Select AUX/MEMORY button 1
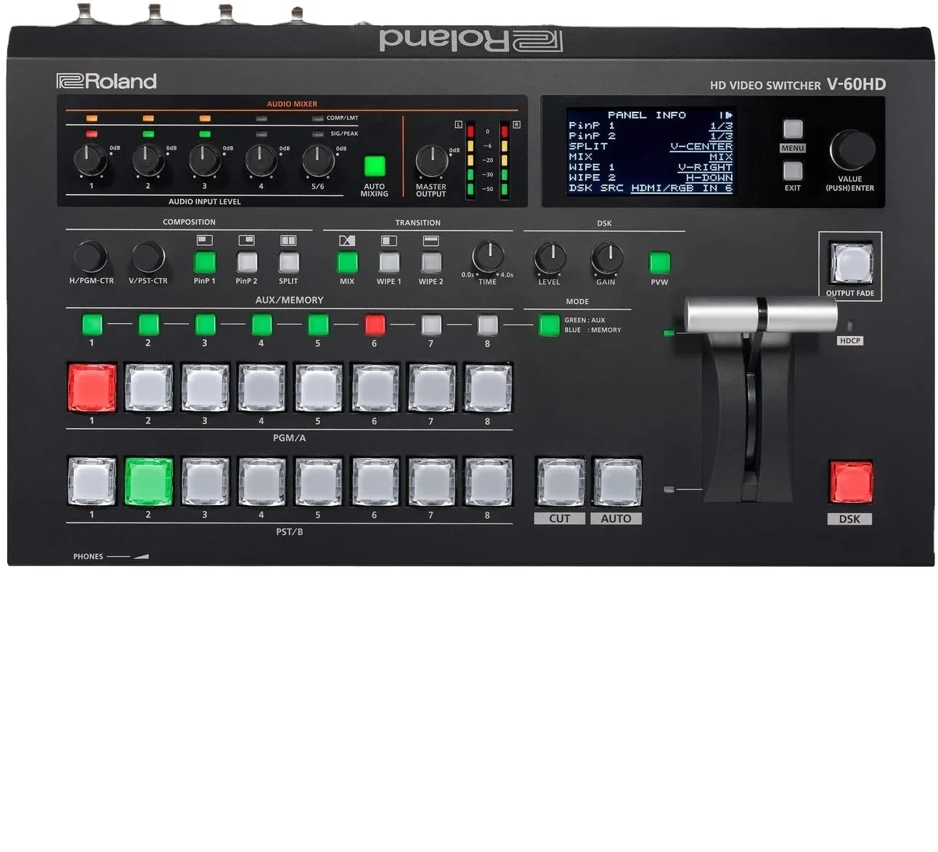 click(92, 324)
